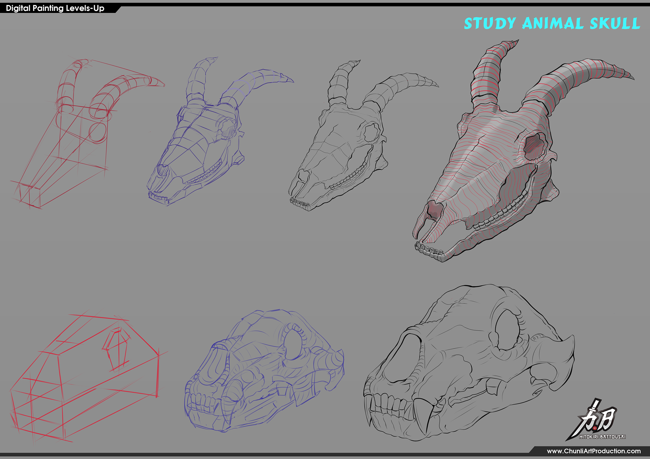
Task: Click the red circle eye socket in goat construction sketch
Action: coord(98,132)
